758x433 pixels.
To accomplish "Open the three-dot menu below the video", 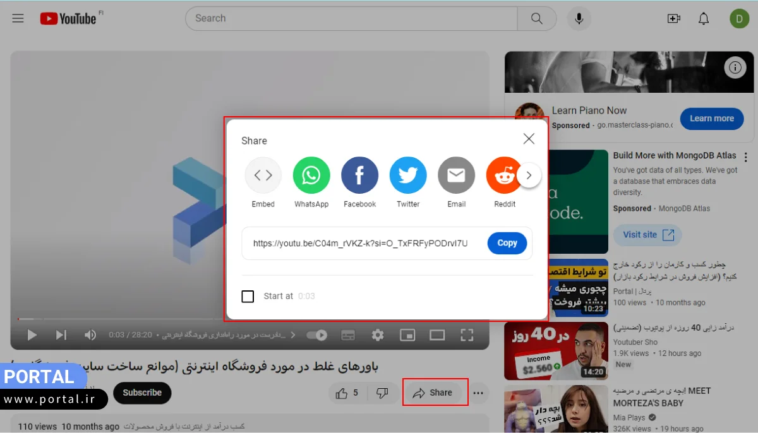I will coord(478,393).
